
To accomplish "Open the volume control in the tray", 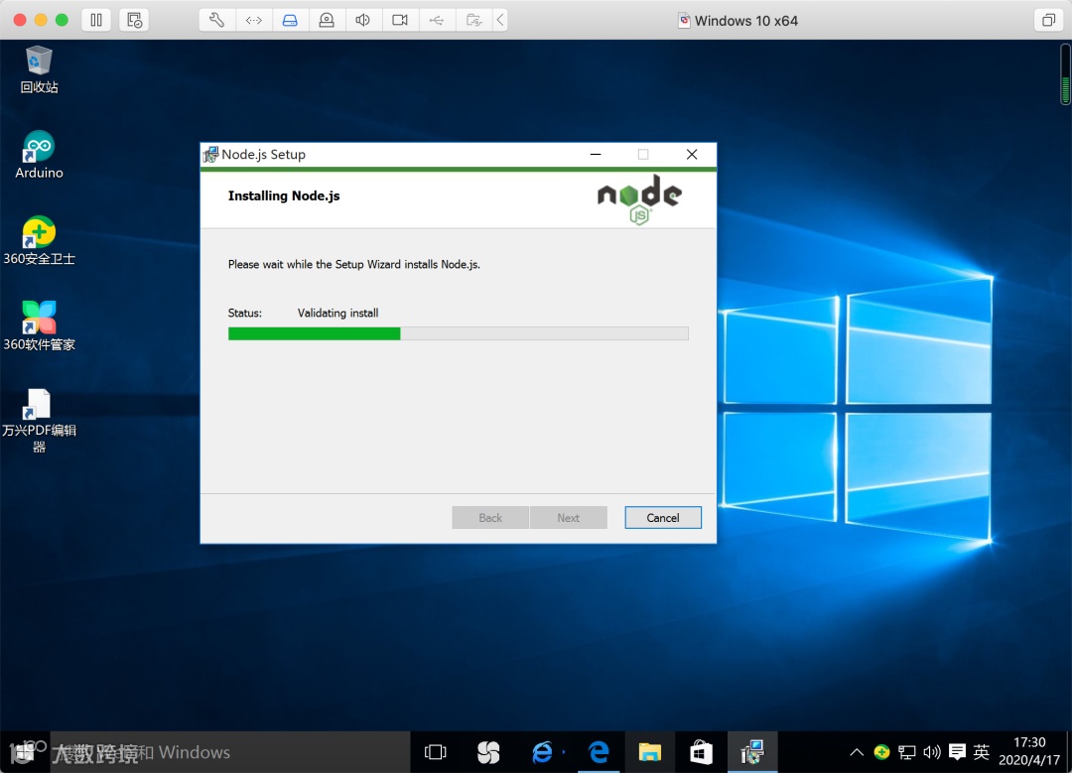I will [931, 752].
